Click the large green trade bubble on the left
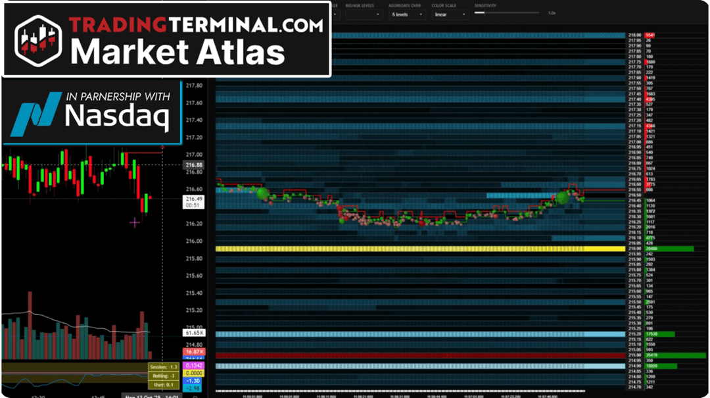The height and width of the screenshot is (398, 710). pyautogui.click(x=263, y=193)
